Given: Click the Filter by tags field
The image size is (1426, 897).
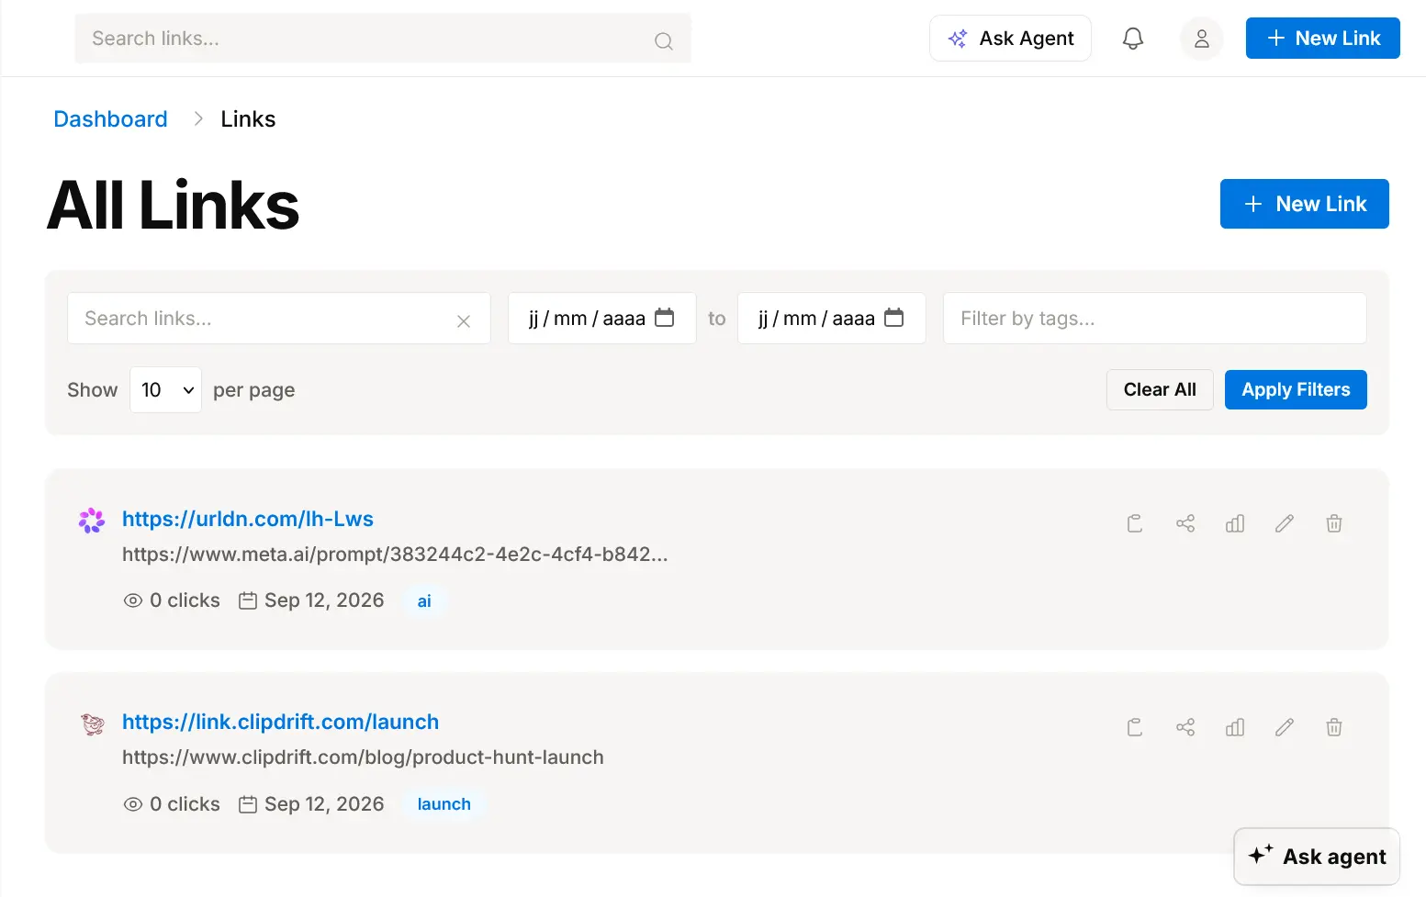Looking at the screenshot, I should pos(1155,319).
